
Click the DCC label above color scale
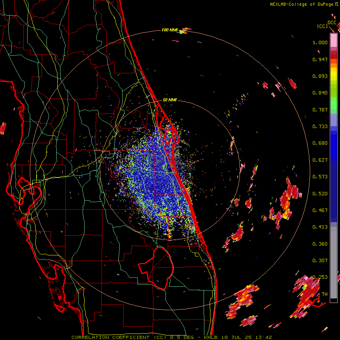332,23
